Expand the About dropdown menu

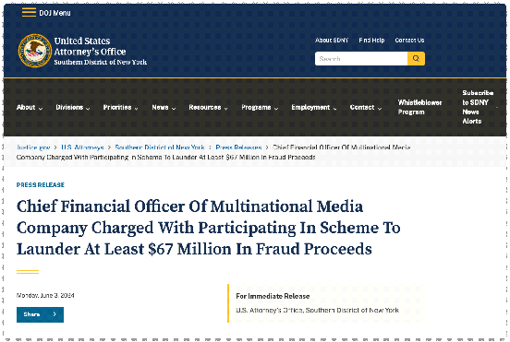(30, 108)
